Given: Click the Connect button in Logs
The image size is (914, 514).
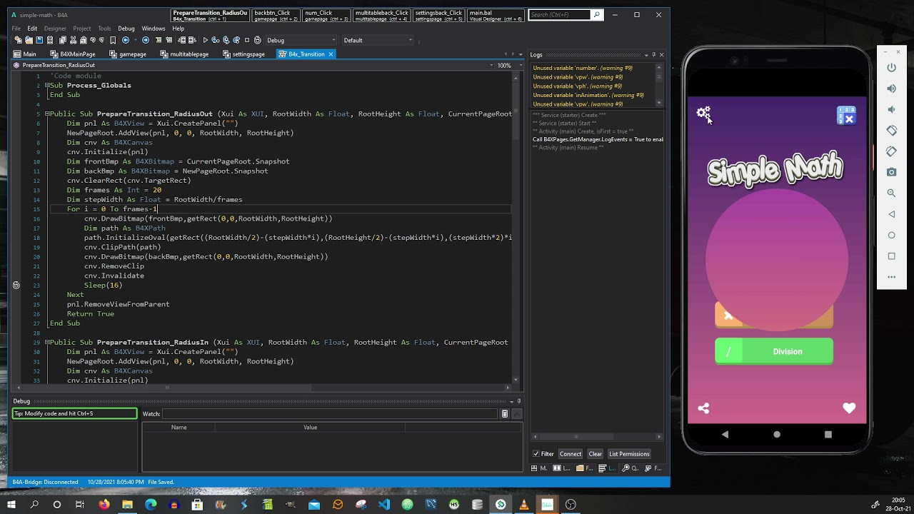Looking at the screenshot, I should click(x=570, y=454).
